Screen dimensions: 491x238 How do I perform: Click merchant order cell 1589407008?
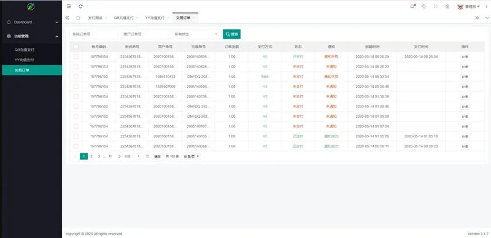coord(165,86)
